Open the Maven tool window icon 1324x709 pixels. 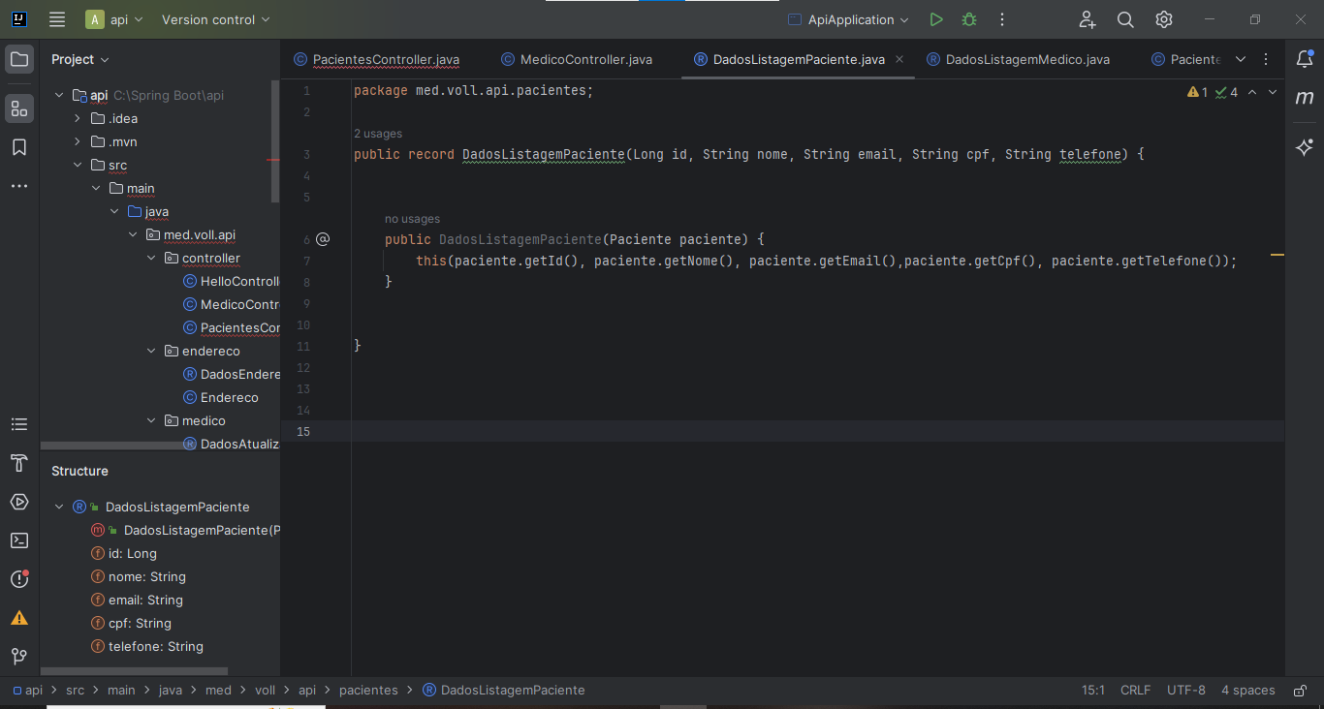(x=1305, y=98)
